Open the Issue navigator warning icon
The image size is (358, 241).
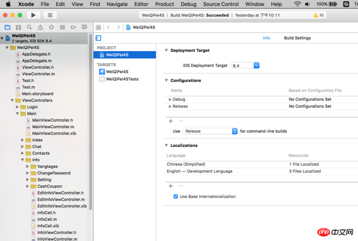coord(40,27)
